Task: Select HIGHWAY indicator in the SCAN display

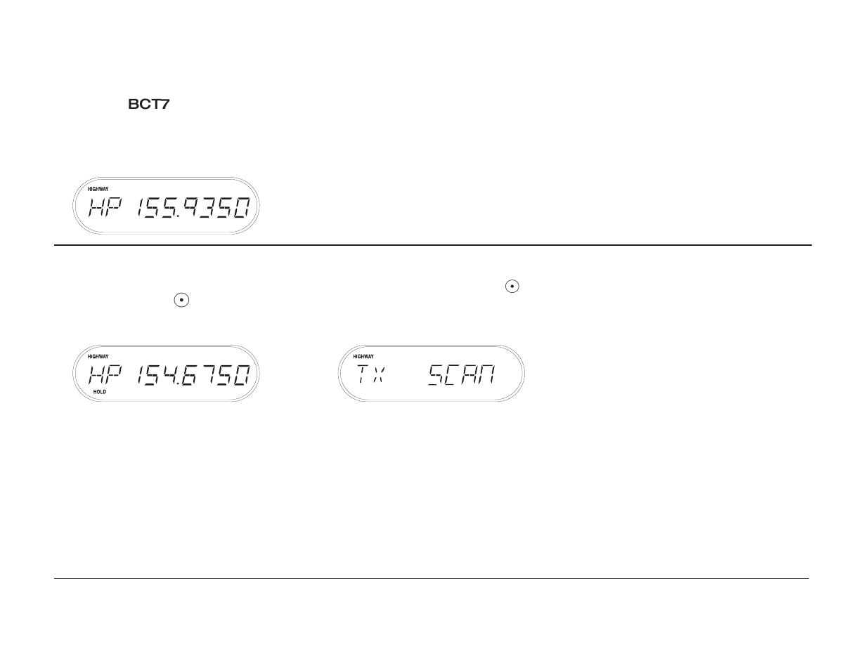Action: pyautogui.click(x=363, y=356)
